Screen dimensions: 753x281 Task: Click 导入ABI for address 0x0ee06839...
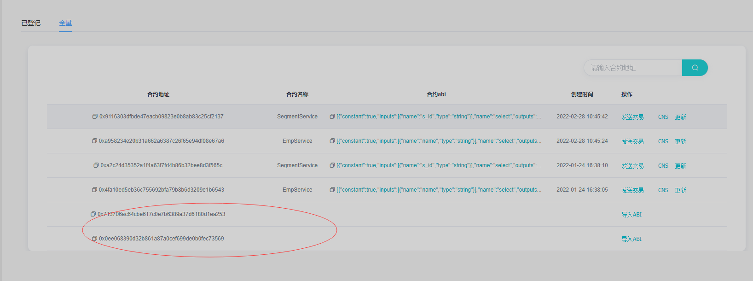coord(631,239)
